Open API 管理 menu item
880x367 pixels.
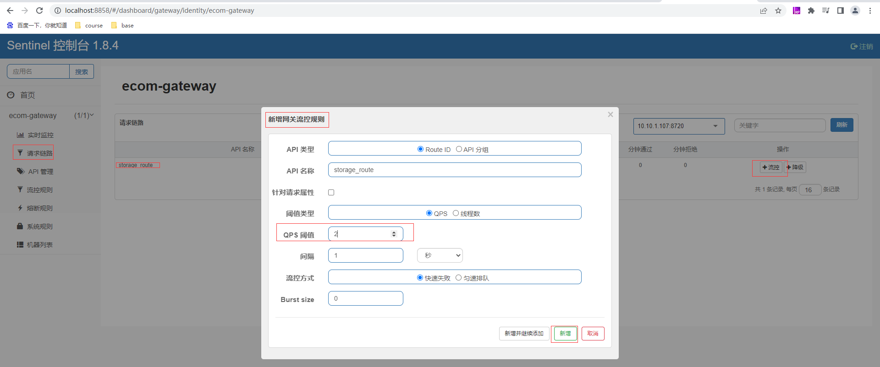coord(35,172)
